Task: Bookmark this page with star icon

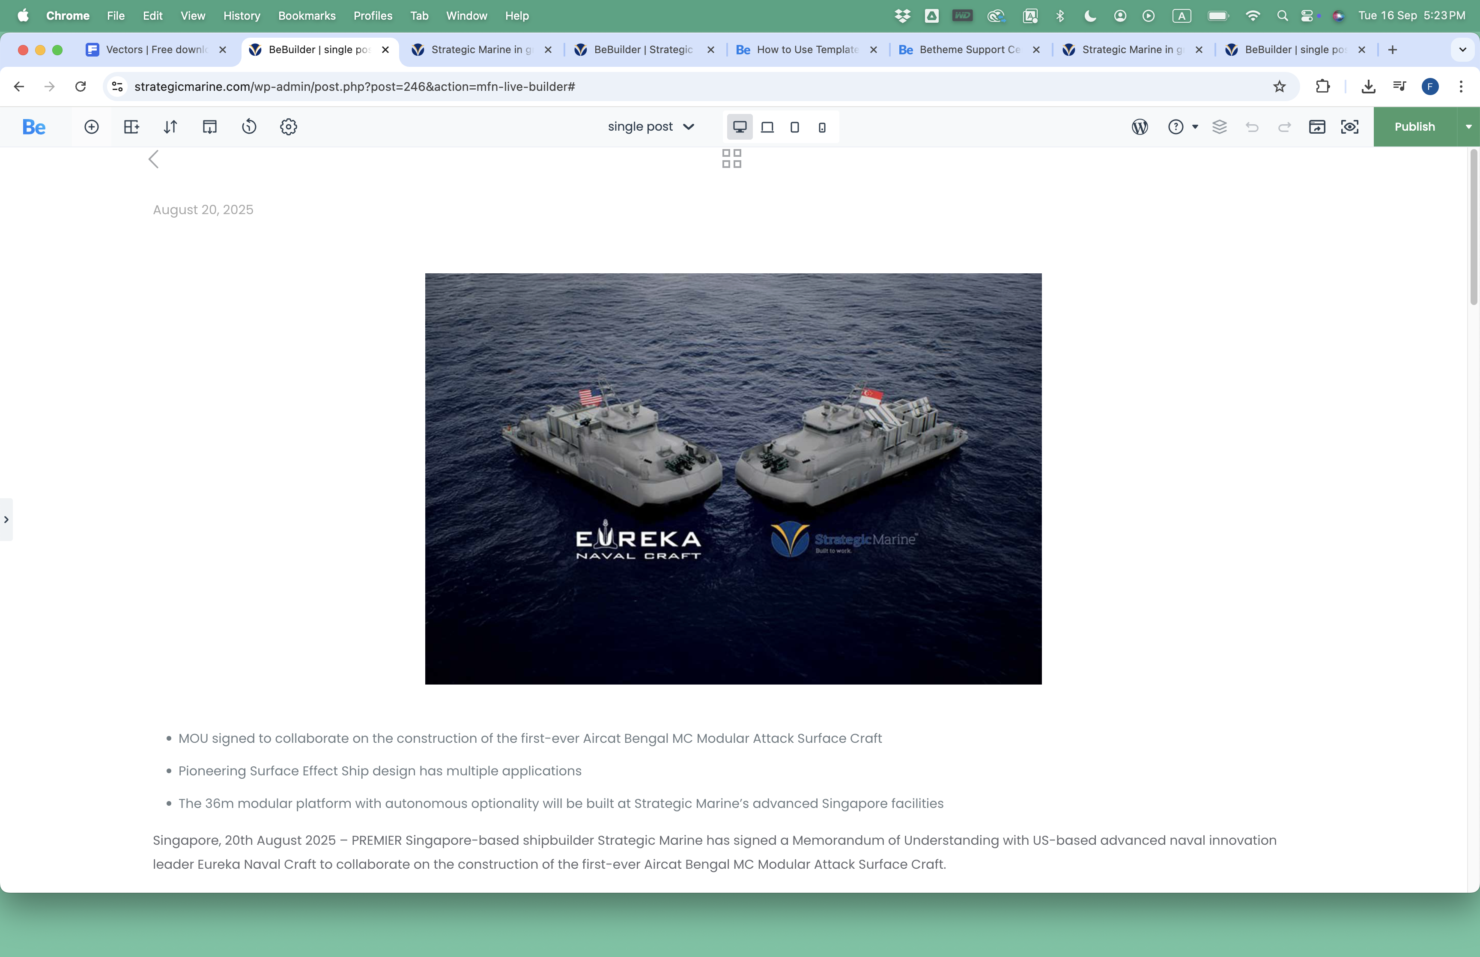Action: pyautogui.click(x=1280, y=87)
